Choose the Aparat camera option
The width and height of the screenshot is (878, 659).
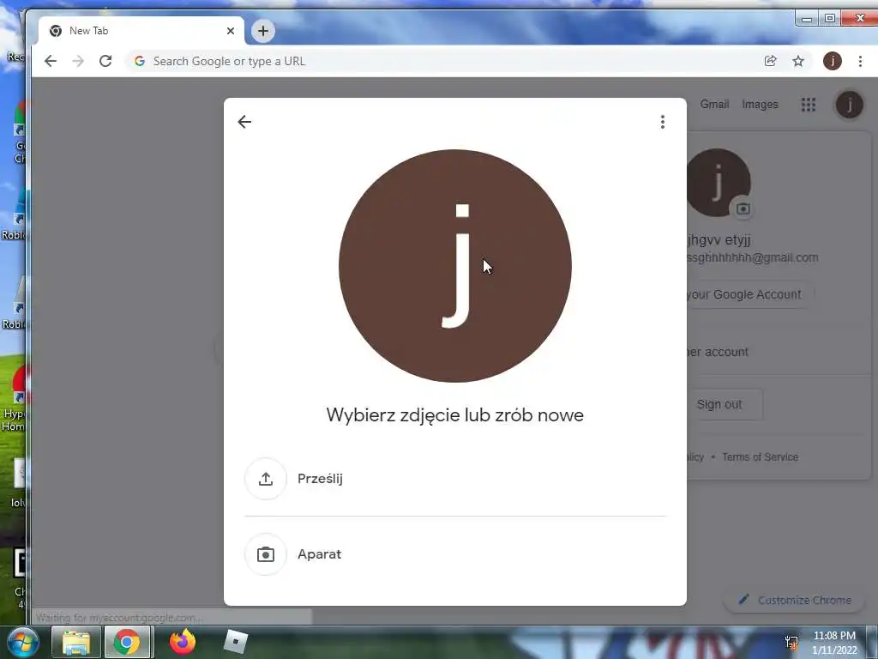point(454,554)
